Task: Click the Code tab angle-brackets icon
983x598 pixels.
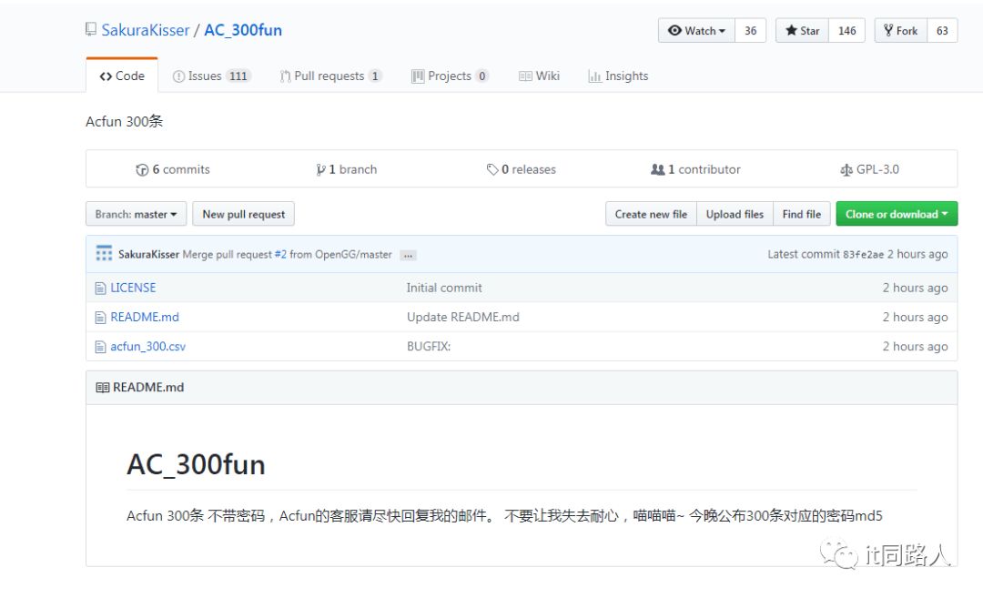Action: (x=106, y=76)
